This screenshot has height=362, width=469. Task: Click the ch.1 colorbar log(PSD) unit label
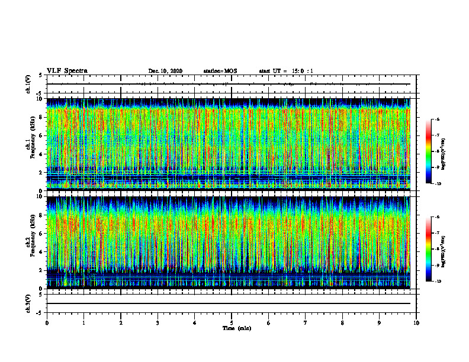(x=444, y=154)
